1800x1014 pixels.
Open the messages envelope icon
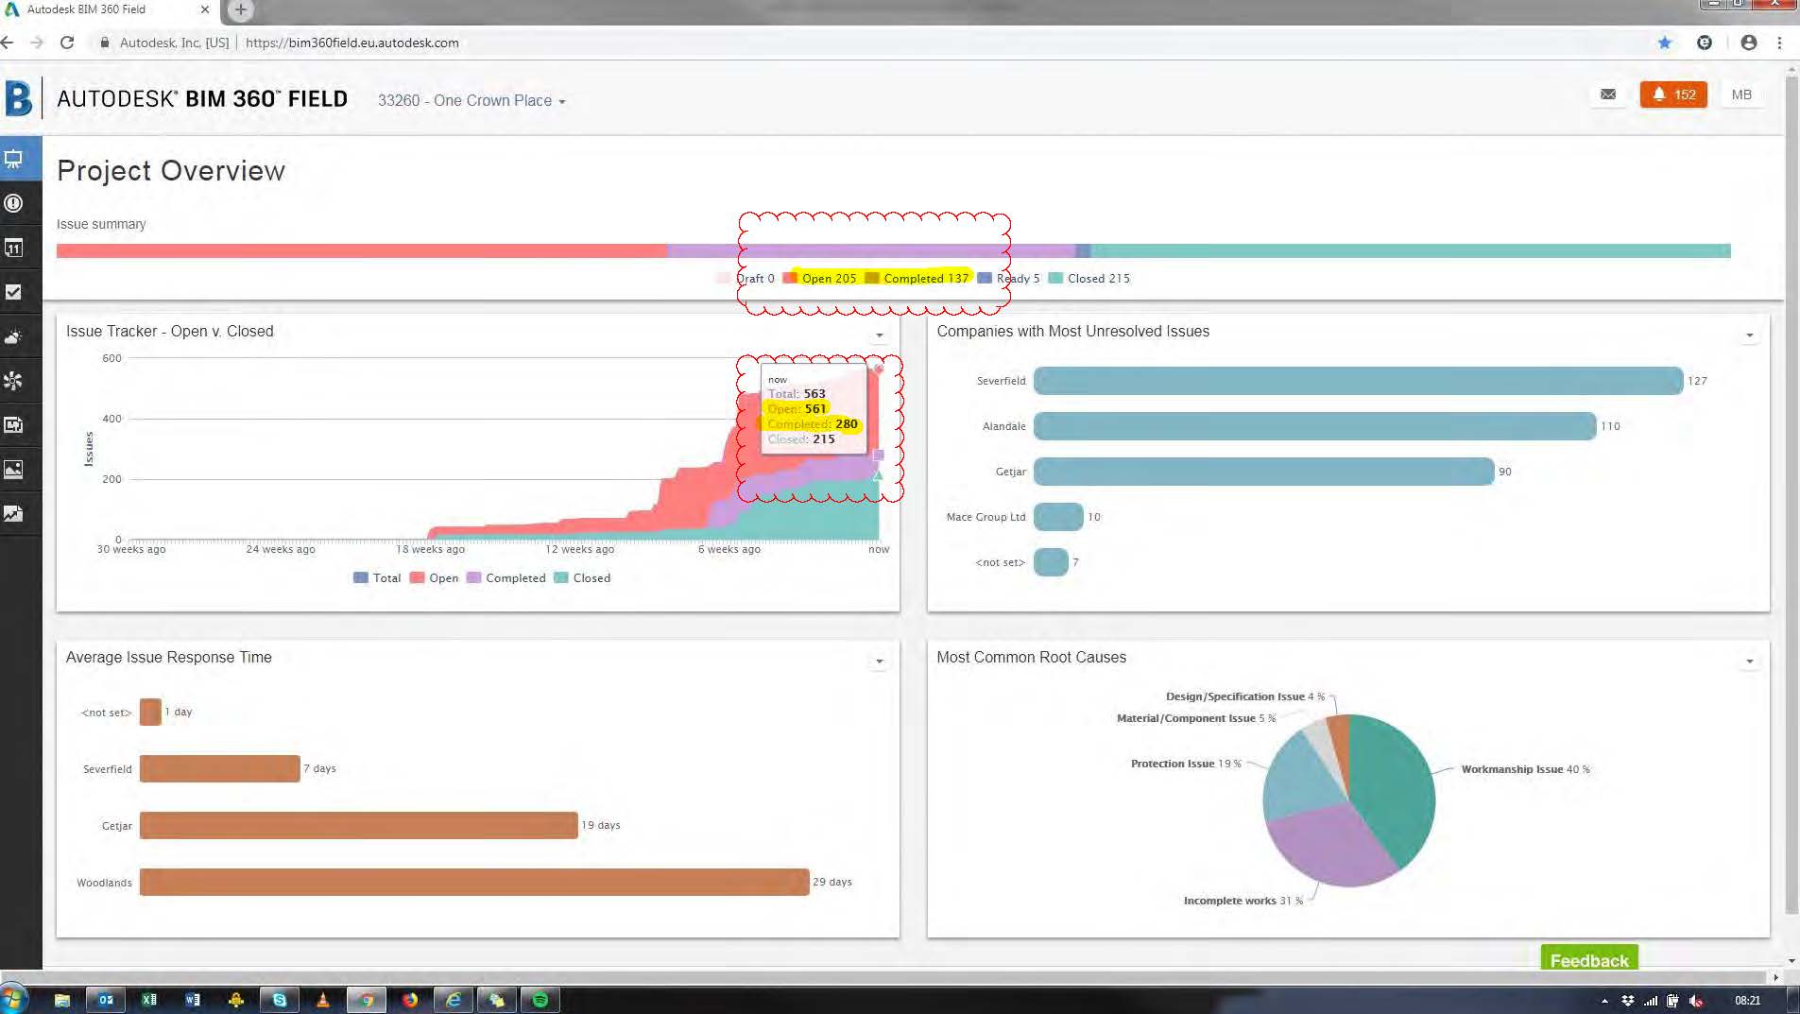pos(1607,95)
